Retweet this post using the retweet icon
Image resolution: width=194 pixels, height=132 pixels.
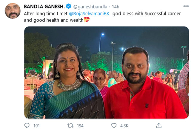click(x=71, y=125)
